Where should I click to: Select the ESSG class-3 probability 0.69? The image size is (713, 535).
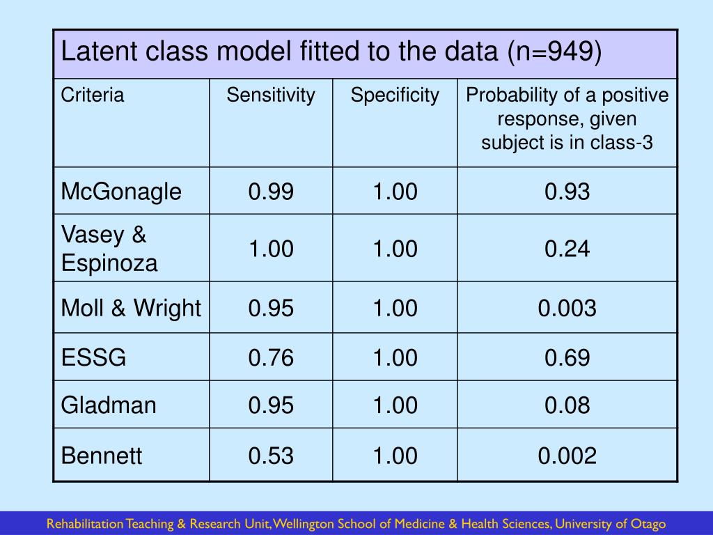567,357
